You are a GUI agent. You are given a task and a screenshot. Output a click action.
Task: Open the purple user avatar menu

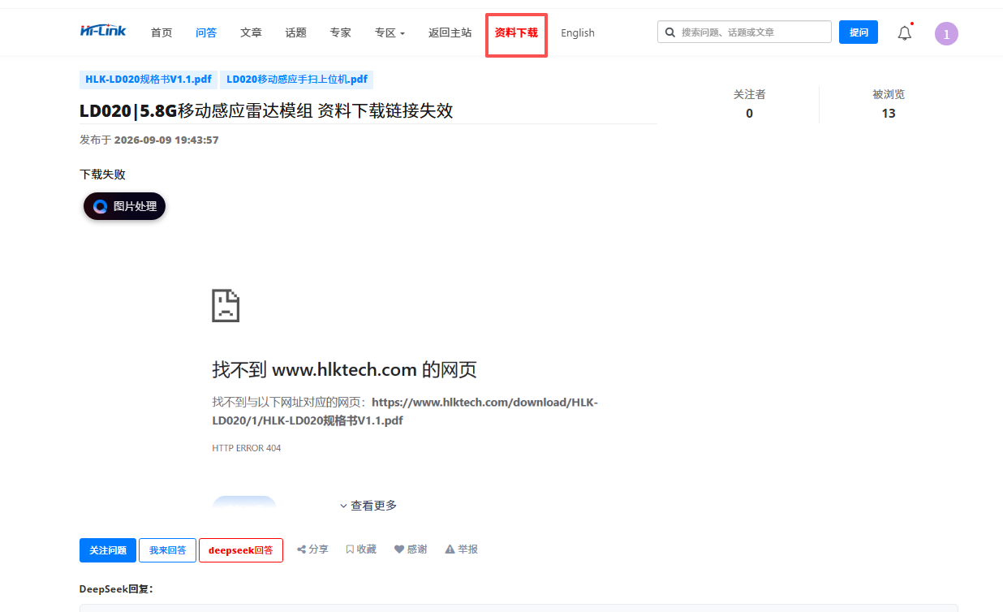[x=946, y=33]
